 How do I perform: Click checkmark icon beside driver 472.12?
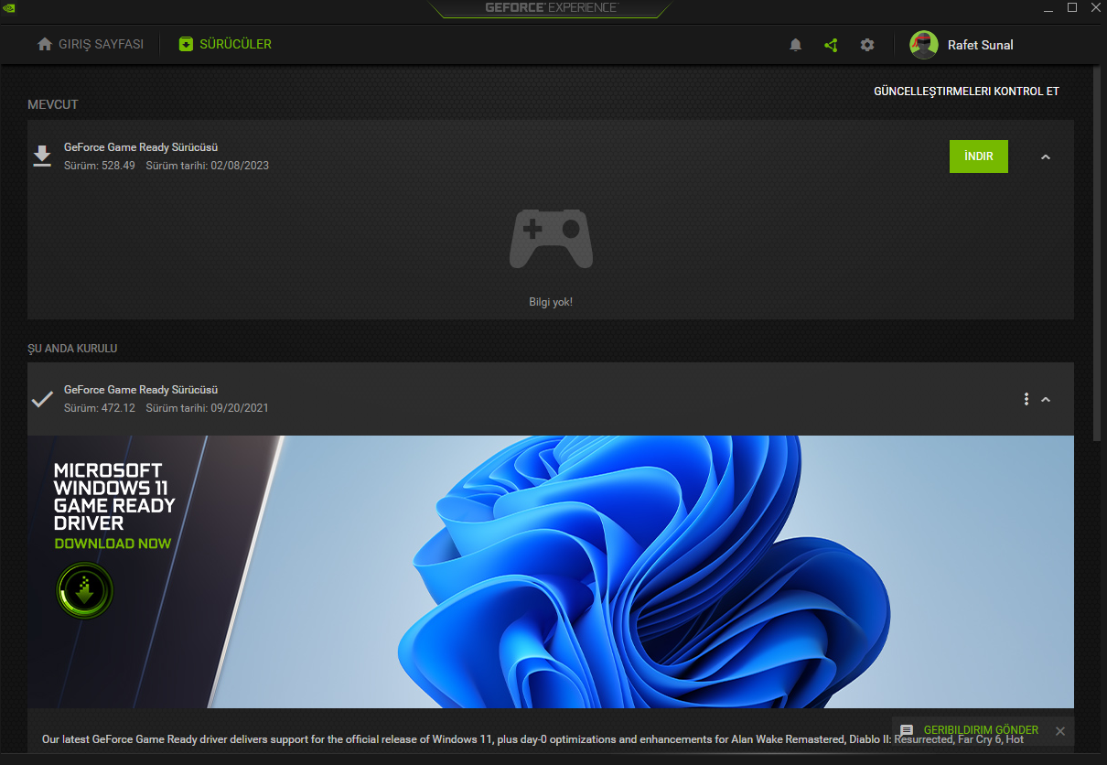pyautogui.click(x=42, y=399)
